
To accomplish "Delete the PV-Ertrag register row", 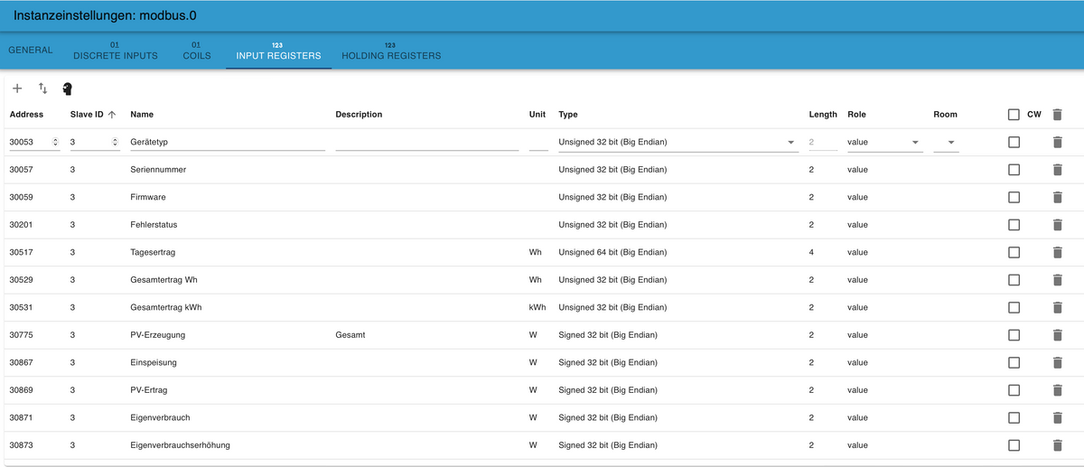I will [x=1057, y=390].
